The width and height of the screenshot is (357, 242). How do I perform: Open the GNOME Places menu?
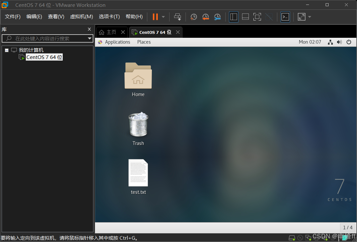click(x=144, y=42)
